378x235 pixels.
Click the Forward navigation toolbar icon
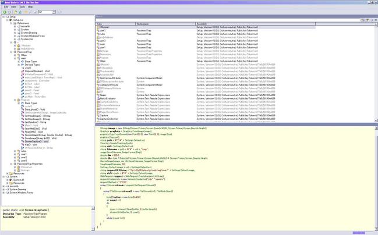click(x=9, y=12)
